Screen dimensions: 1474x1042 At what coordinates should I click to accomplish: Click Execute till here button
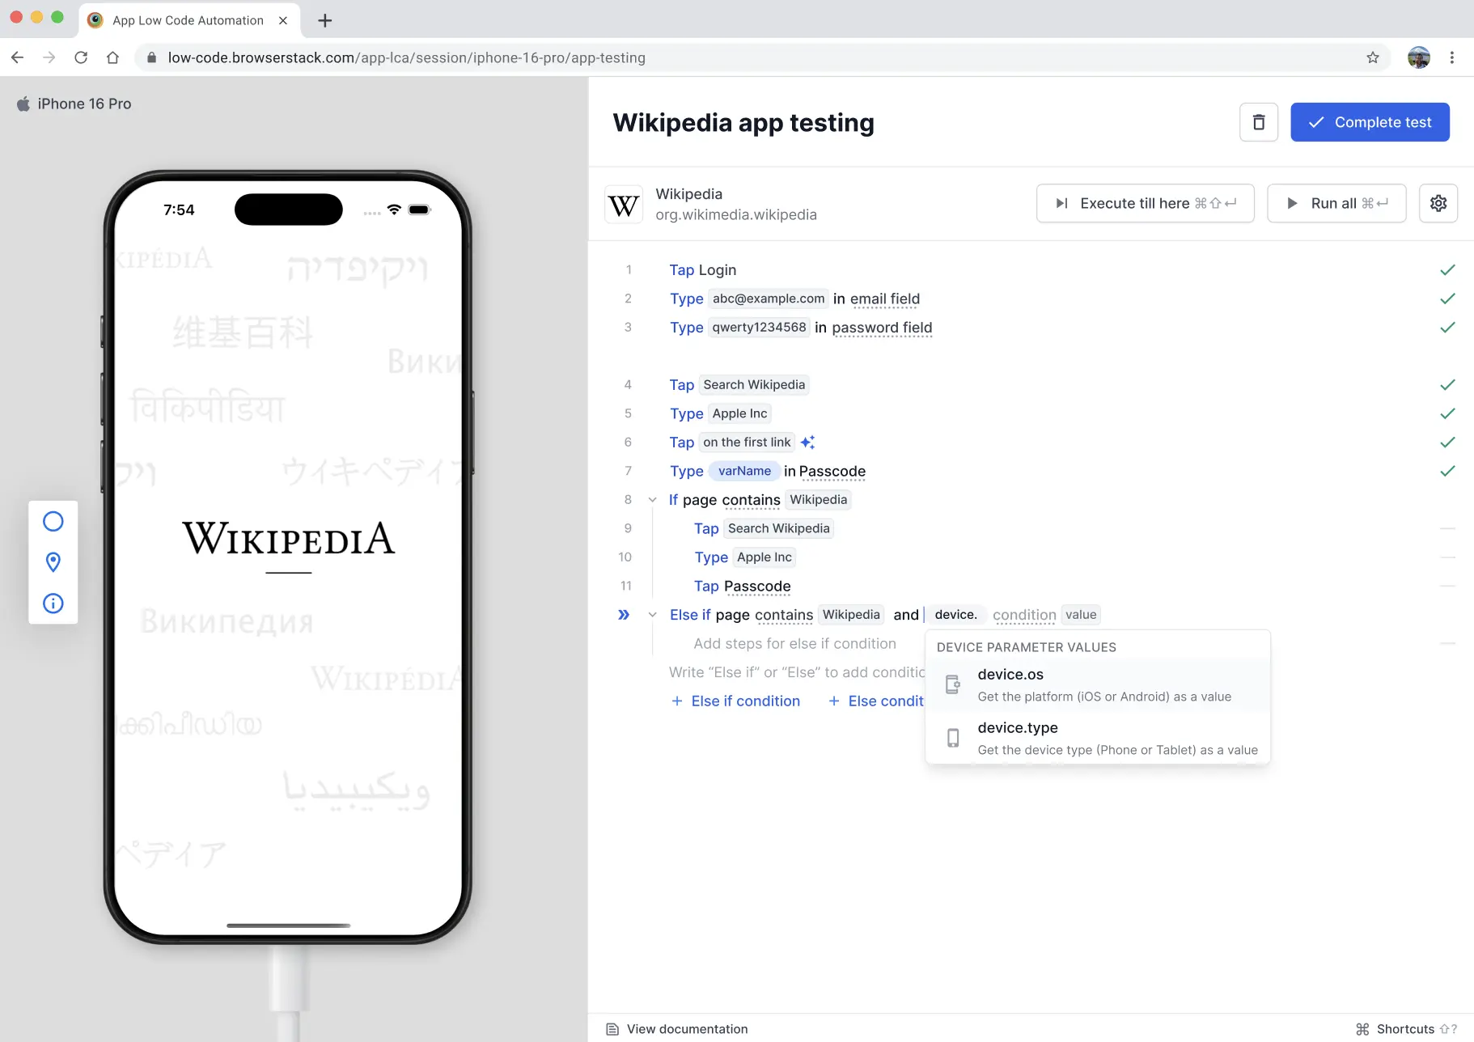pos(1145,203)
